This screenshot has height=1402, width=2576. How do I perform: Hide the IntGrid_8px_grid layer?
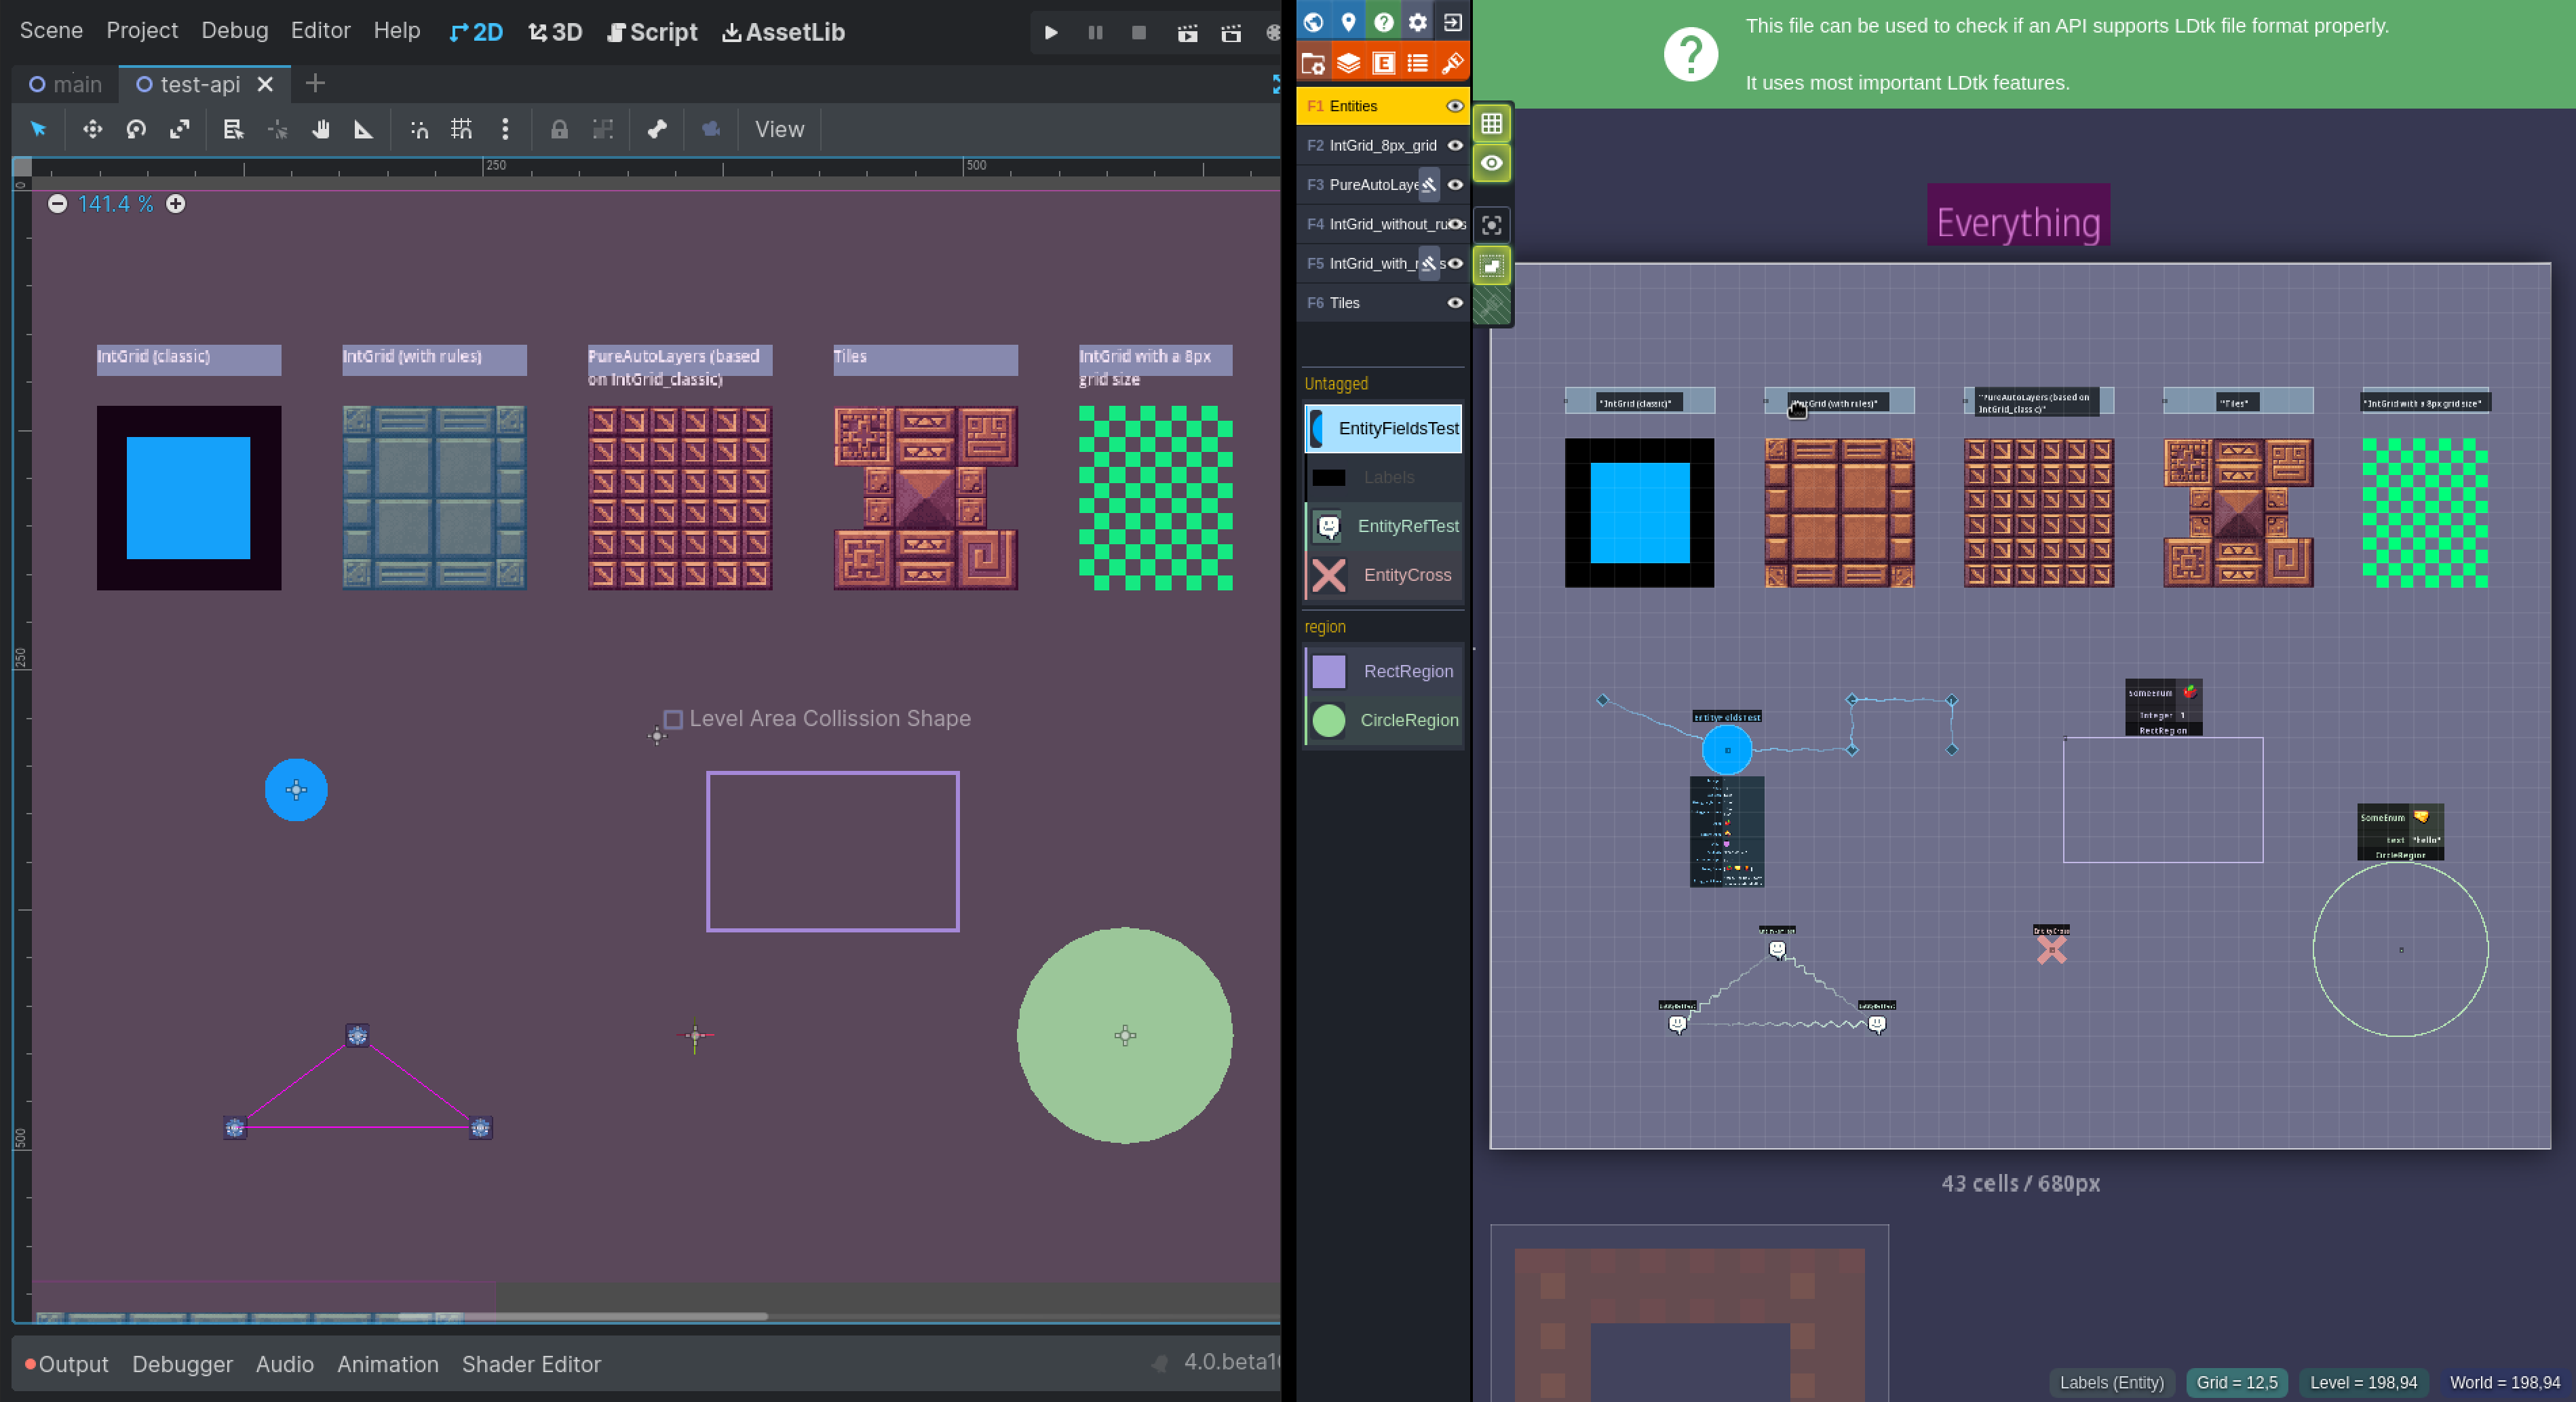tap(1455, 145)
